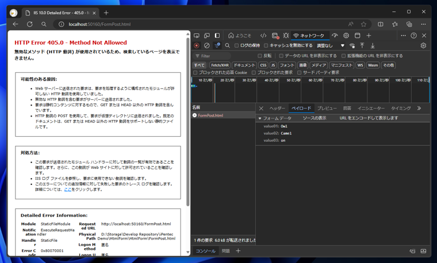This screenshot has height=263, width=437.
Task: Open network conditions wifi icon
Action: (x=352, y=45)
